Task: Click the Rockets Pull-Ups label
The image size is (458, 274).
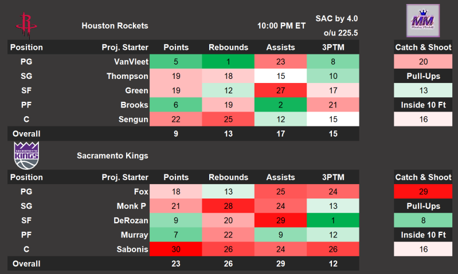Action: (423, 76)
